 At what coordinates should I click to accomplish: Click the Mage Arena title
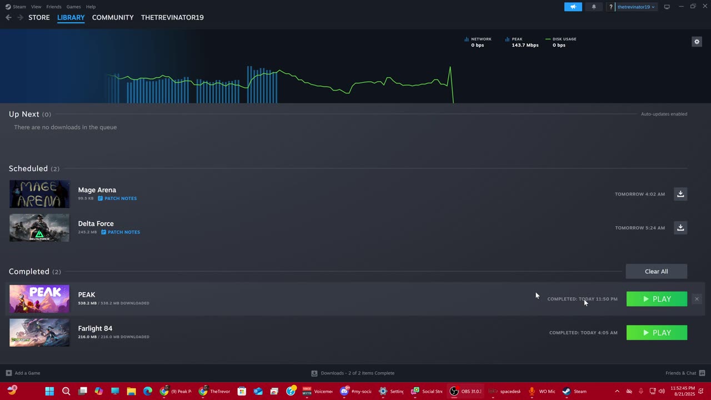coord(97,190)
